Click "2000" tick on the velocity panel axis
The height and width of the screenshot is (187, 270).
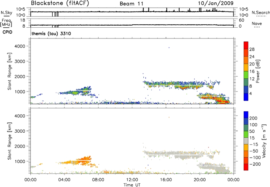(20, 146)
